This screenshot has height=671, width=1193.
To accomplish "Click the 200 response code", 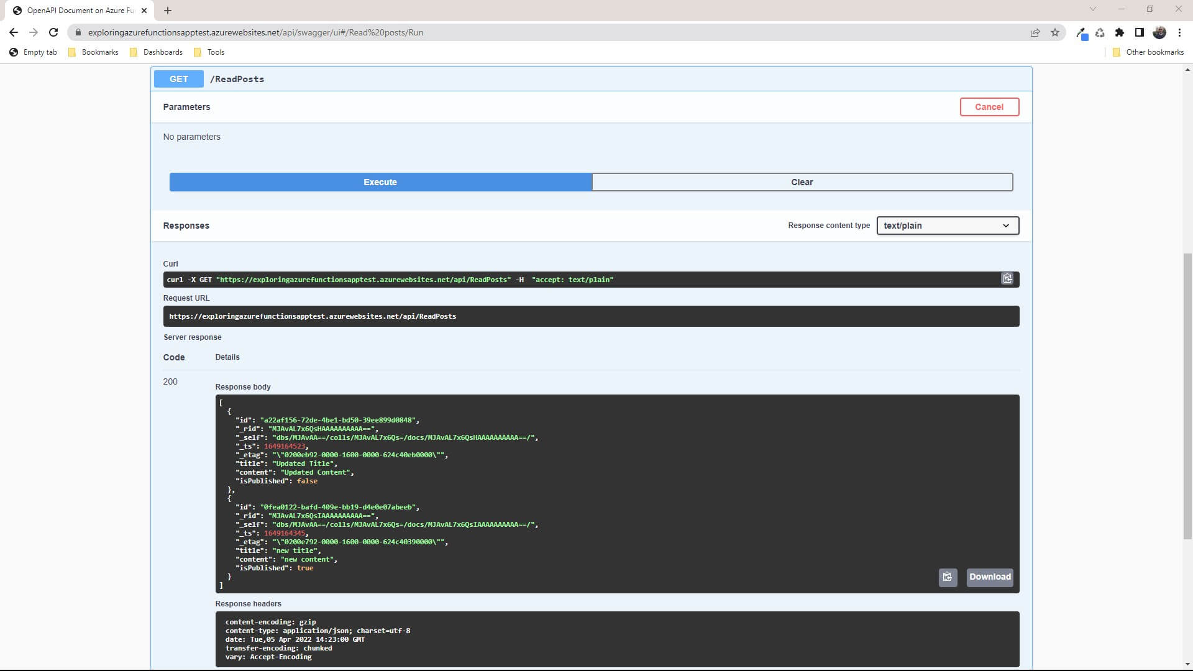I will [x=170, y=381].
